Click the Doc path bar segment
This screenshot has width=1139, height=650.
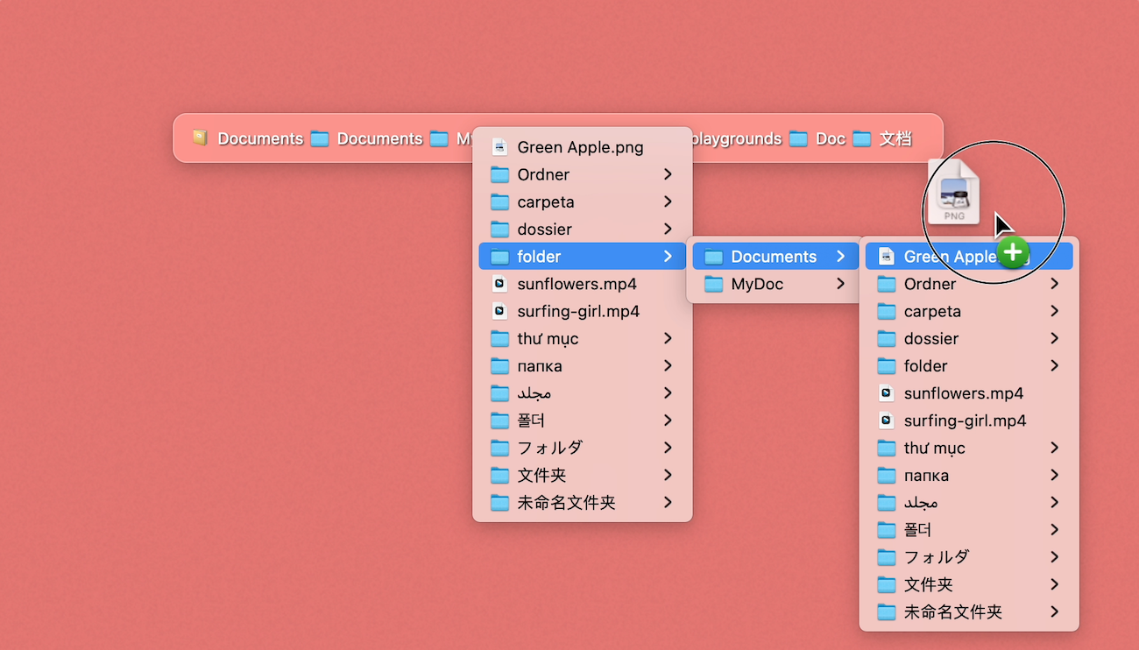point(830,138)
